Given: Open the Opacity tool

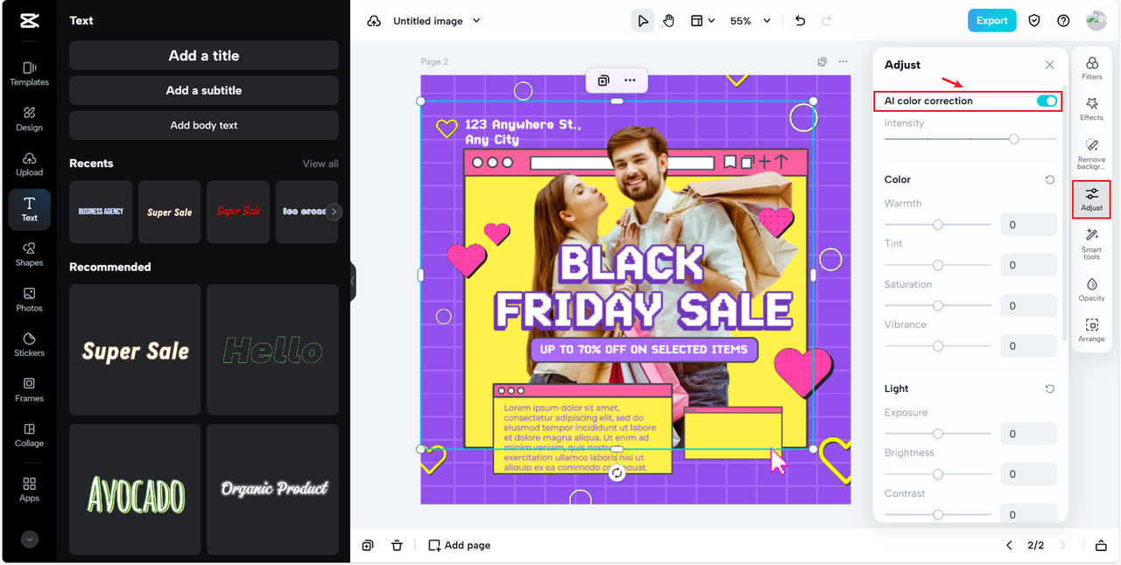Looking at the screenshot, I should tap(1092, 289).
